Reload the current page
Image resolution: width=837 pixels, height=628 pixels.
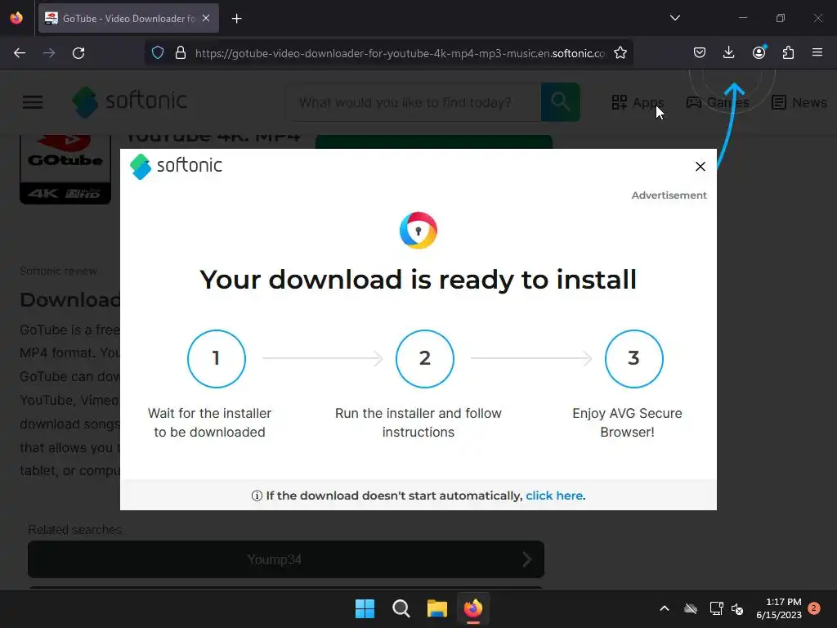click(78, 53)
